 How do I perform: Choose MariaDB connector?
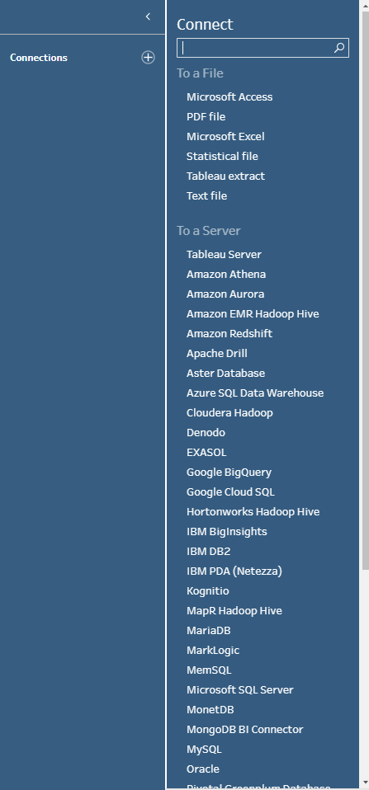pyautogui.click(x=208, y=630)
